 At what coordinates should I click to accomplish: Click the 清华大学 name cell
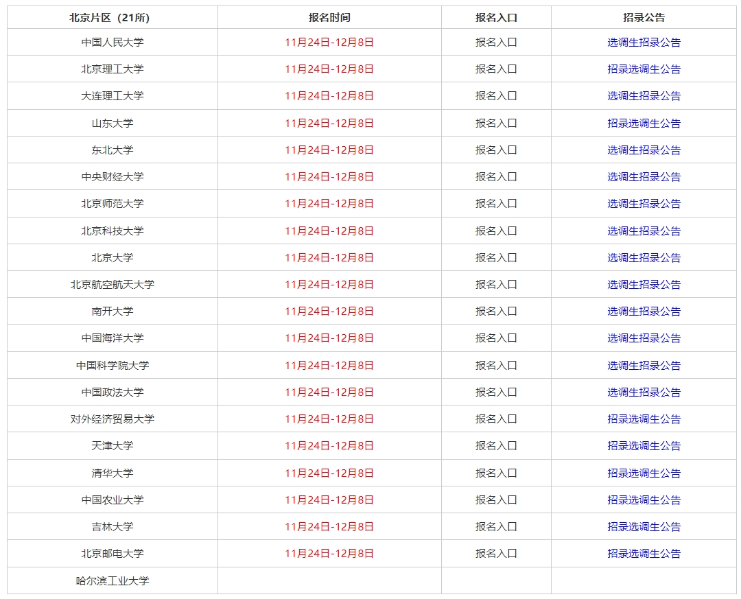(113, 473)
